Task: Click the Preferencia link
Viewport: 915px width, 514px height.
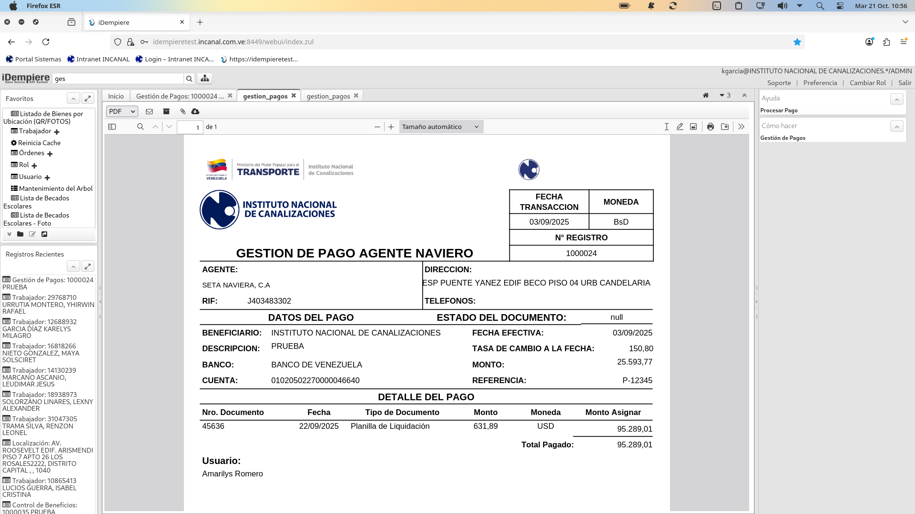Action: [820, 83]
